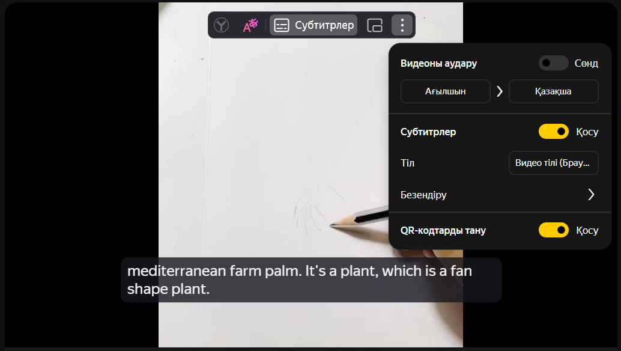621x351 pixels.
Task: Turn off the Субтитрлер toggle switch
Action: coord(553,132)
